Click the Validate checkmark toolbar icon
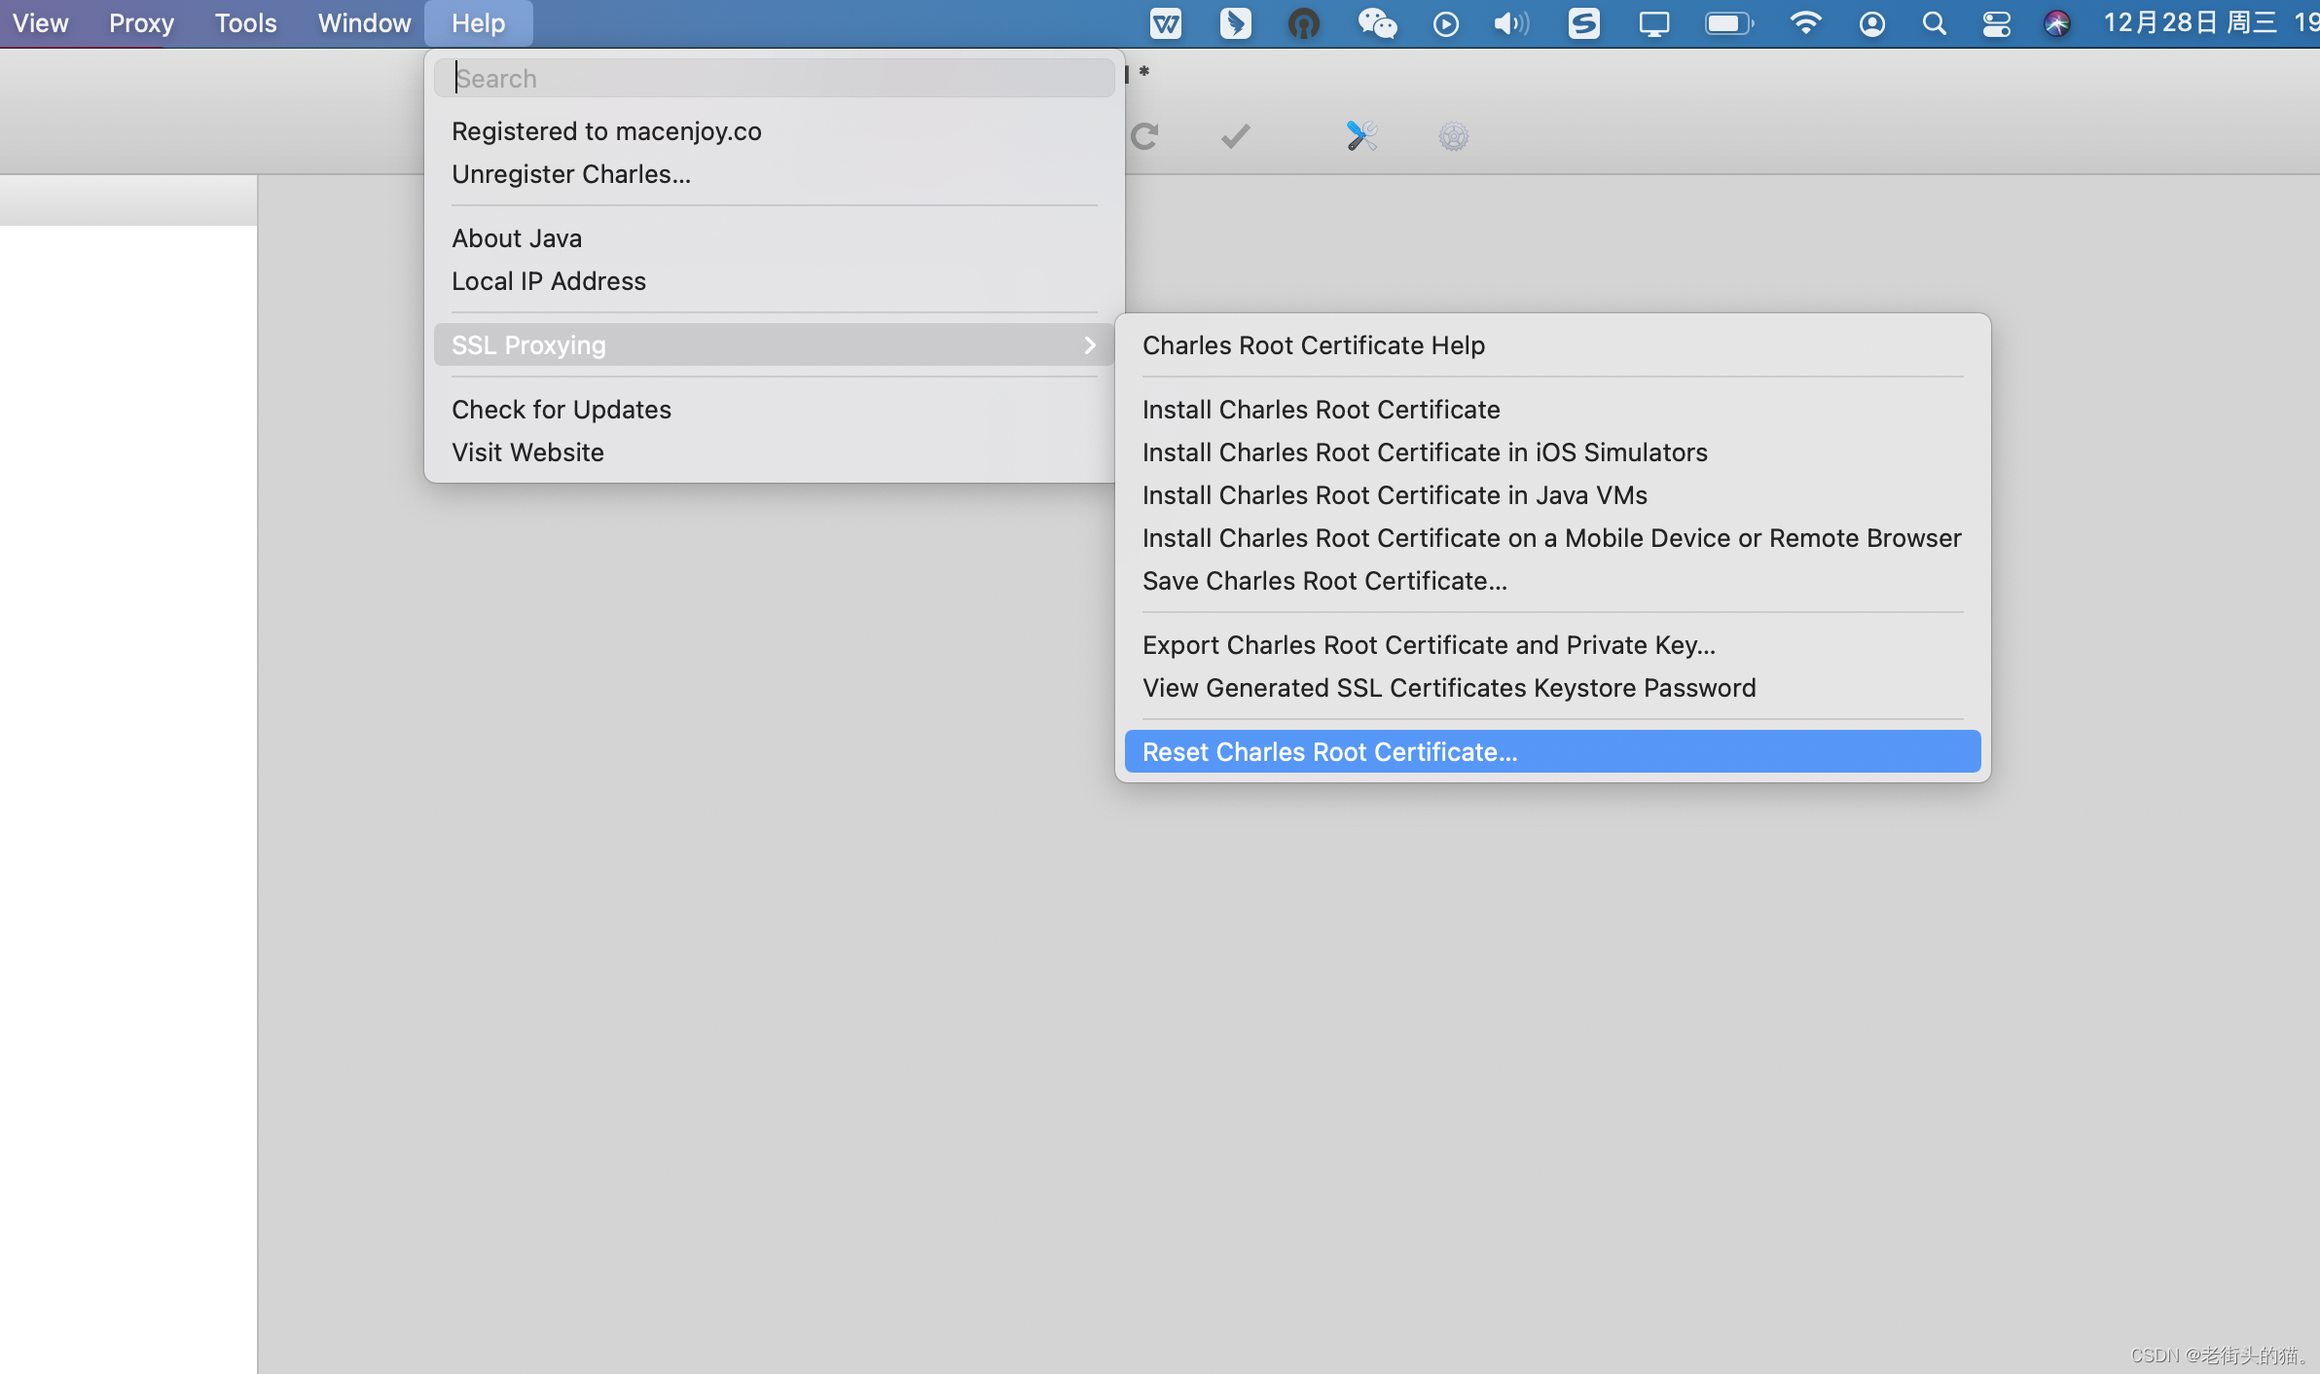This screenshot has width=2320, height=1374. click(x=1235, y=136)
